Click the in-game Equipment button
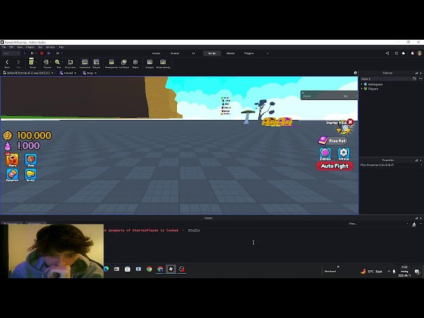424x318 pixels. tap(12, 175)
